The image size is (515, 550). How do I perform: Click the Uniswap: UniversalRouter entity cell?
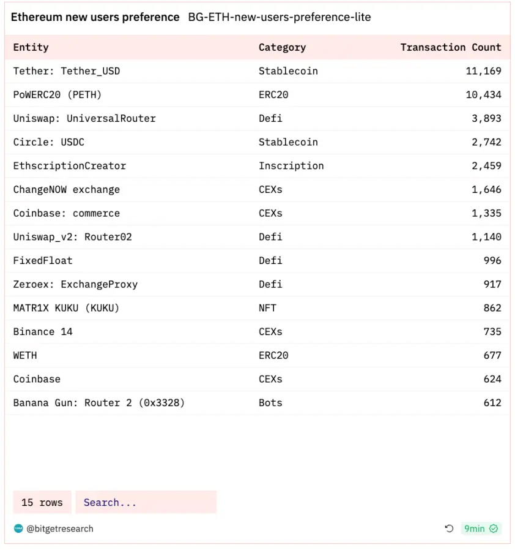(84, 118)
